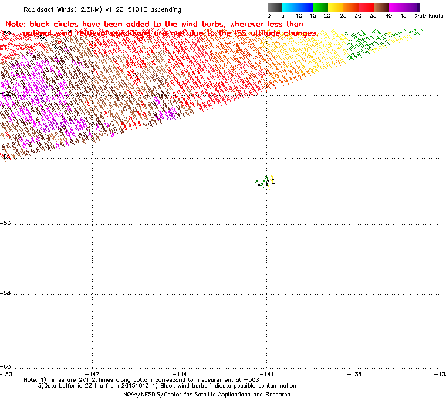Click the isolated green-yellow wind barb cluster near -141
Viewport: 446px width, 404px height.
[x=265, y=182]
